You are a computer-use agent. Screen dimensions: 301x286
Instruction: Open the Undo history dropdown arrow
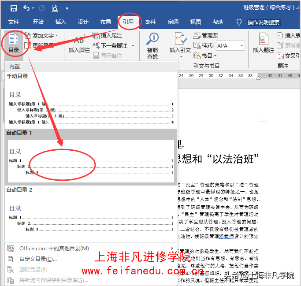(33, 8)
